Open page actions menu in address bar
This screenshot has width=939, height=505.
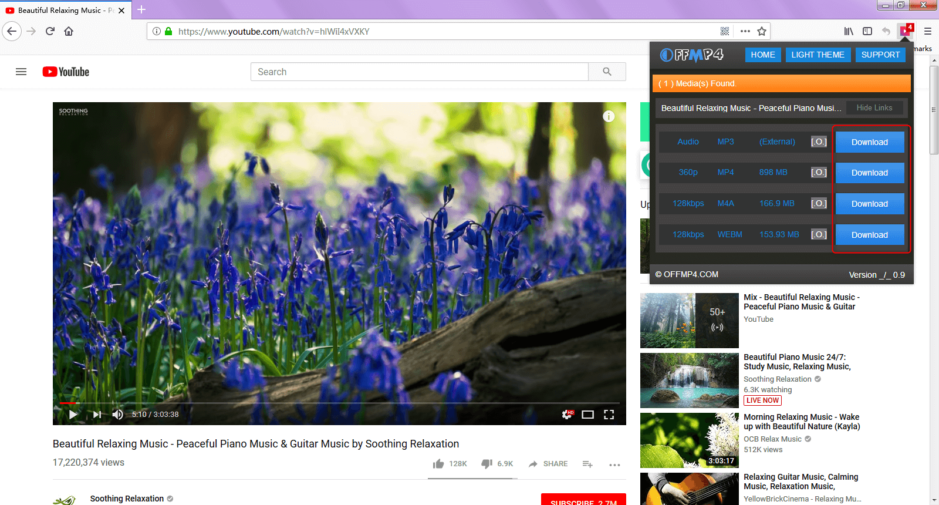point(745,31)
